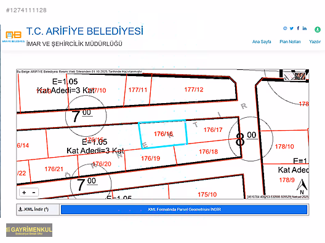Select parcel 176/19 on map
325x243 pixels.
click(x=150, y=158)
